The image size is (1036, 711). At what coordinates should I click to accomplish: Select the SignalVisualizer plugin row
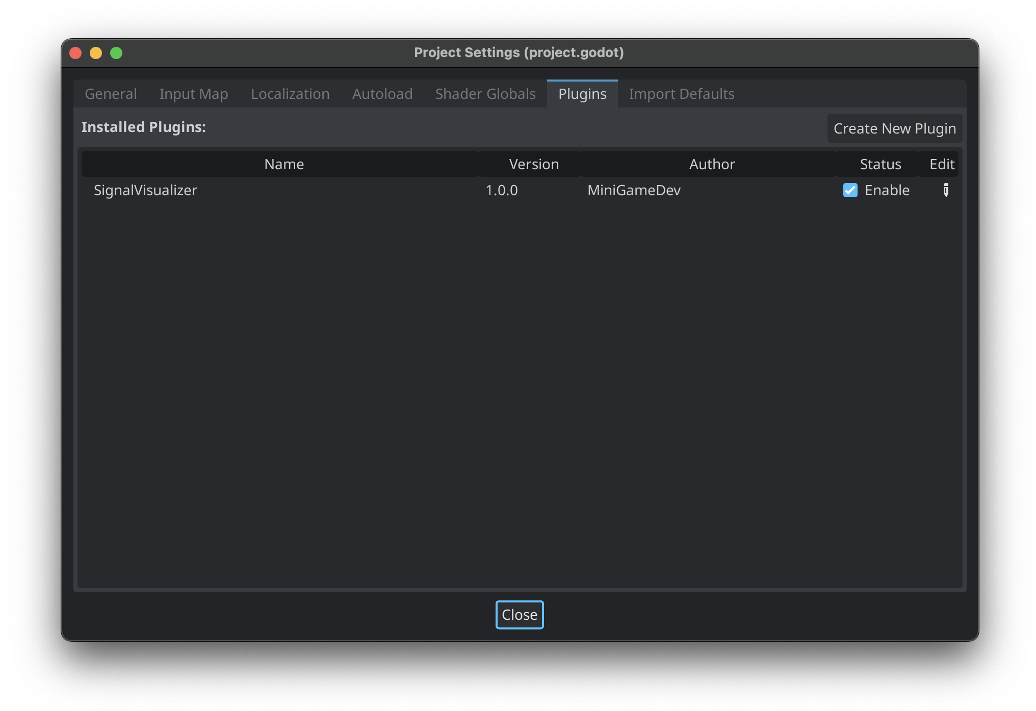click(145, 190)
